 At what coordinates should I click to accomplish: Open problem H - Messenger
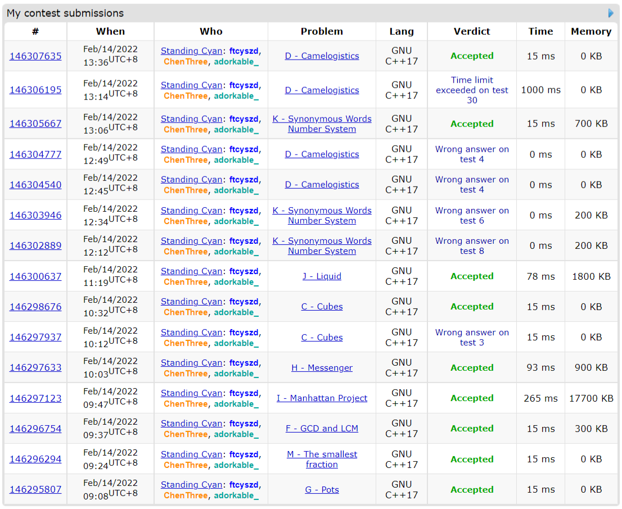tap(322, 368)
